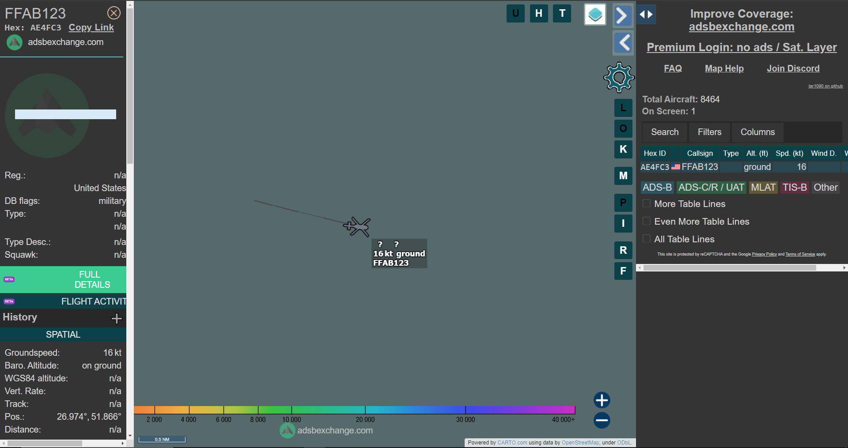The height and width of the screenshot is (448, 848).
Task: Sort table by Type column
Action: 731,153
